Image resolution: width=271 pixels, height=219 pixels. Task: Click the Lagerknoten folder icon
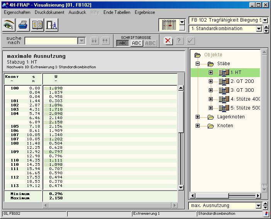(x=210, y=117)
